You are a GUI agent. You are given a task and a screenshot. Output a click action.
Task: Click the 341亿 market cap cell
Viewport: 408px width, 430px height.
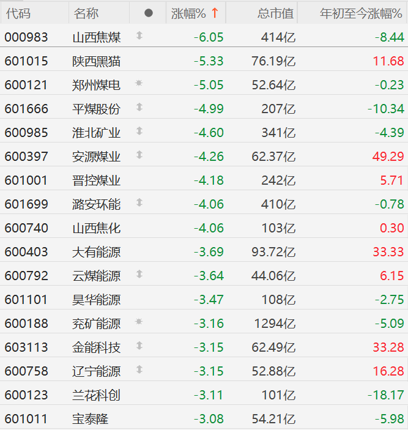[278, 133]
